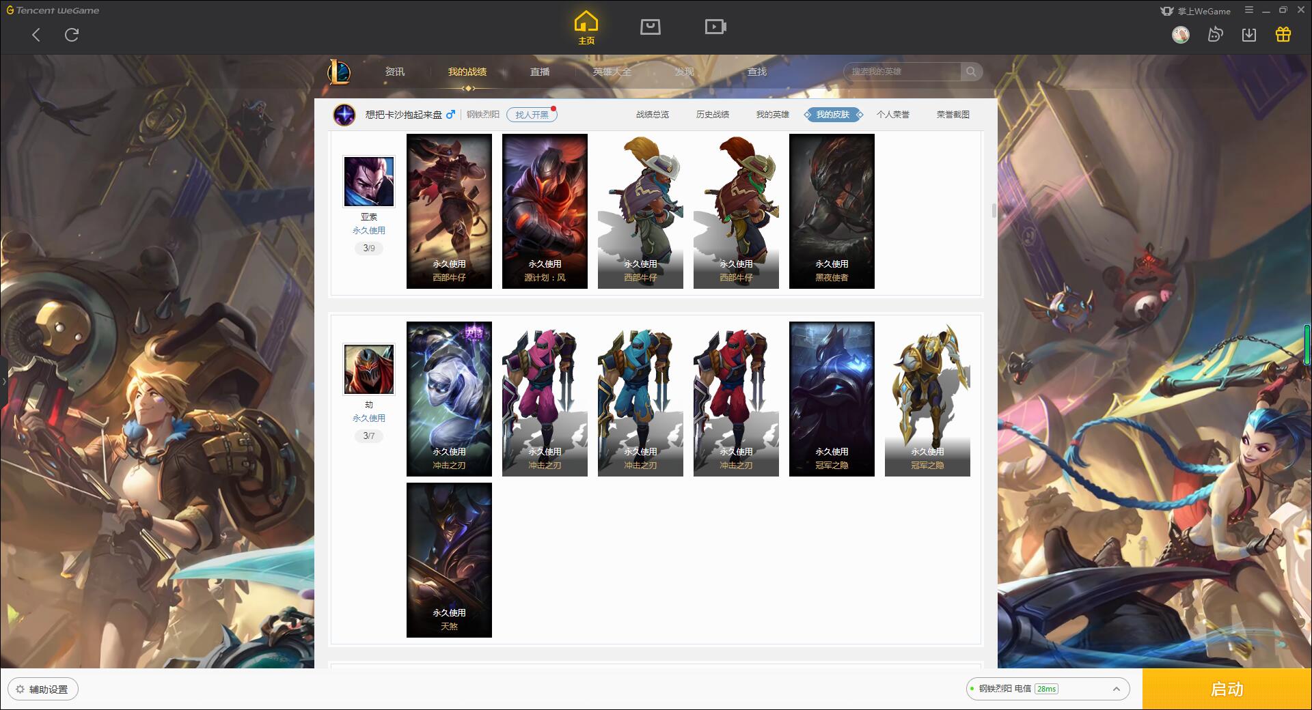This screenshot has width=1312, height=710.
Task: Switch to 英雄大全 tab
Action: click(x=612, y=72)
